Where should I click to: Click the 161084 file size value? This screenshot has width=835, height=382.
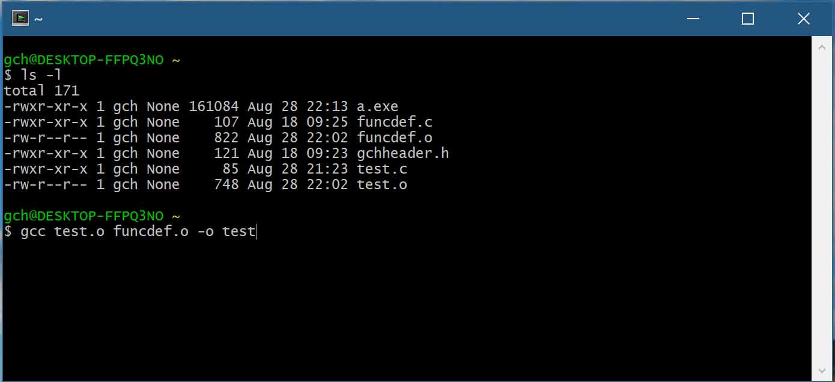[x=214, y=107]
